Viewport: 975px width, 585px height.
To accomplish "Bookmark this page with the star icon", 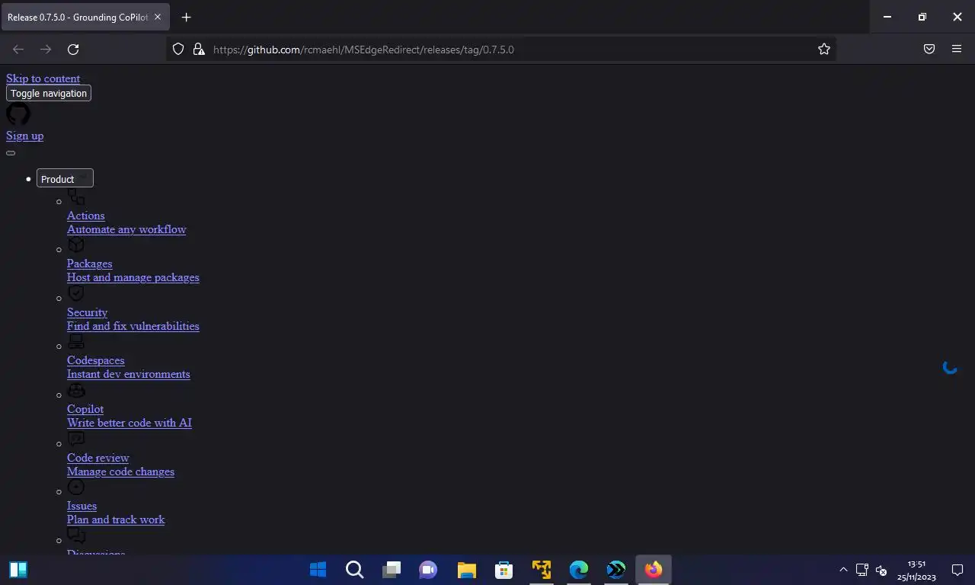I will [824, 49].
